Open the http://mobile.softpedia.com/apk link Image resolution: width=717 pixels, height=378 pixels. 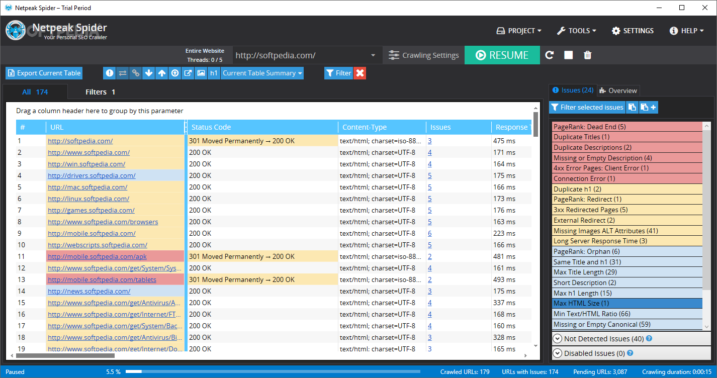(x=97, y=256)
